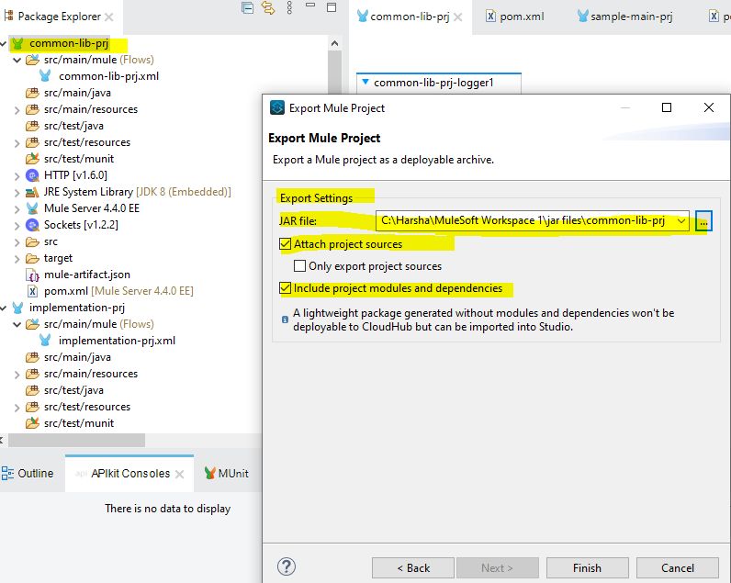
Task: Click the MUnit tab icon
Action: (x=210, y=473)
